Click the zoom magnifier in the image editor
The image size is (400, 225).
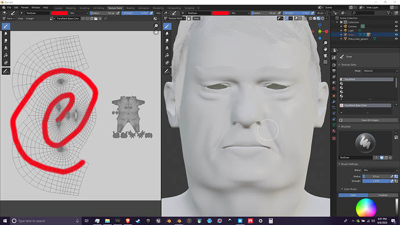point(156,26)
